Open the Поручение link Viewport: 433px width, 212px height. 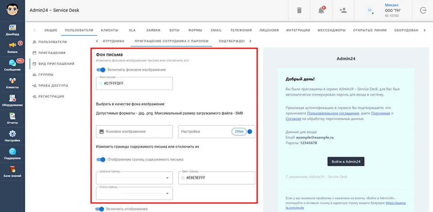click(381, 113)
